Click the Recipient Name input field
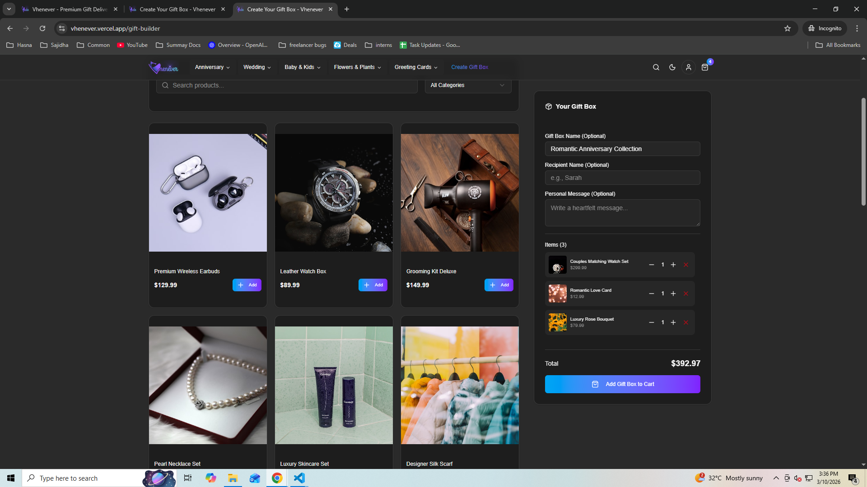 (x=622, y=178)
